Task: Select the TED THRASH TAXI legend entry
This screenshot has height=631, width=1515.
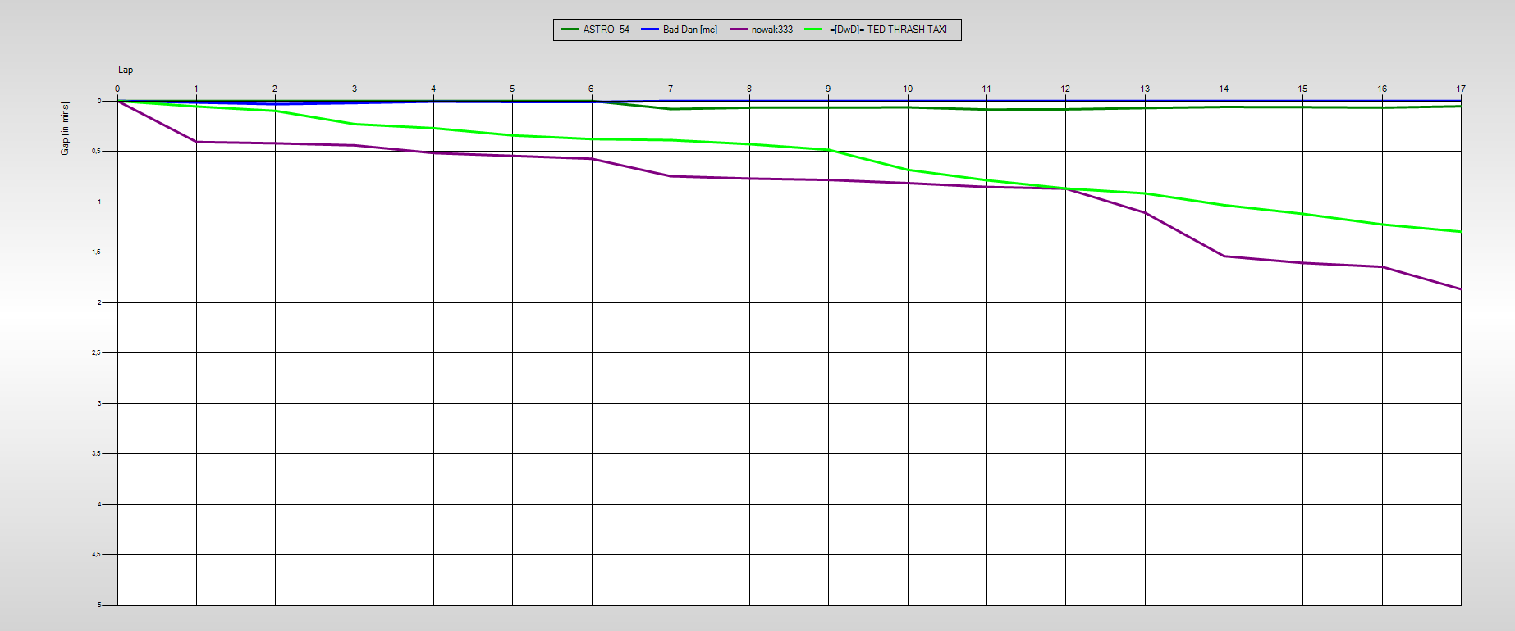Action: pos(886,30)
